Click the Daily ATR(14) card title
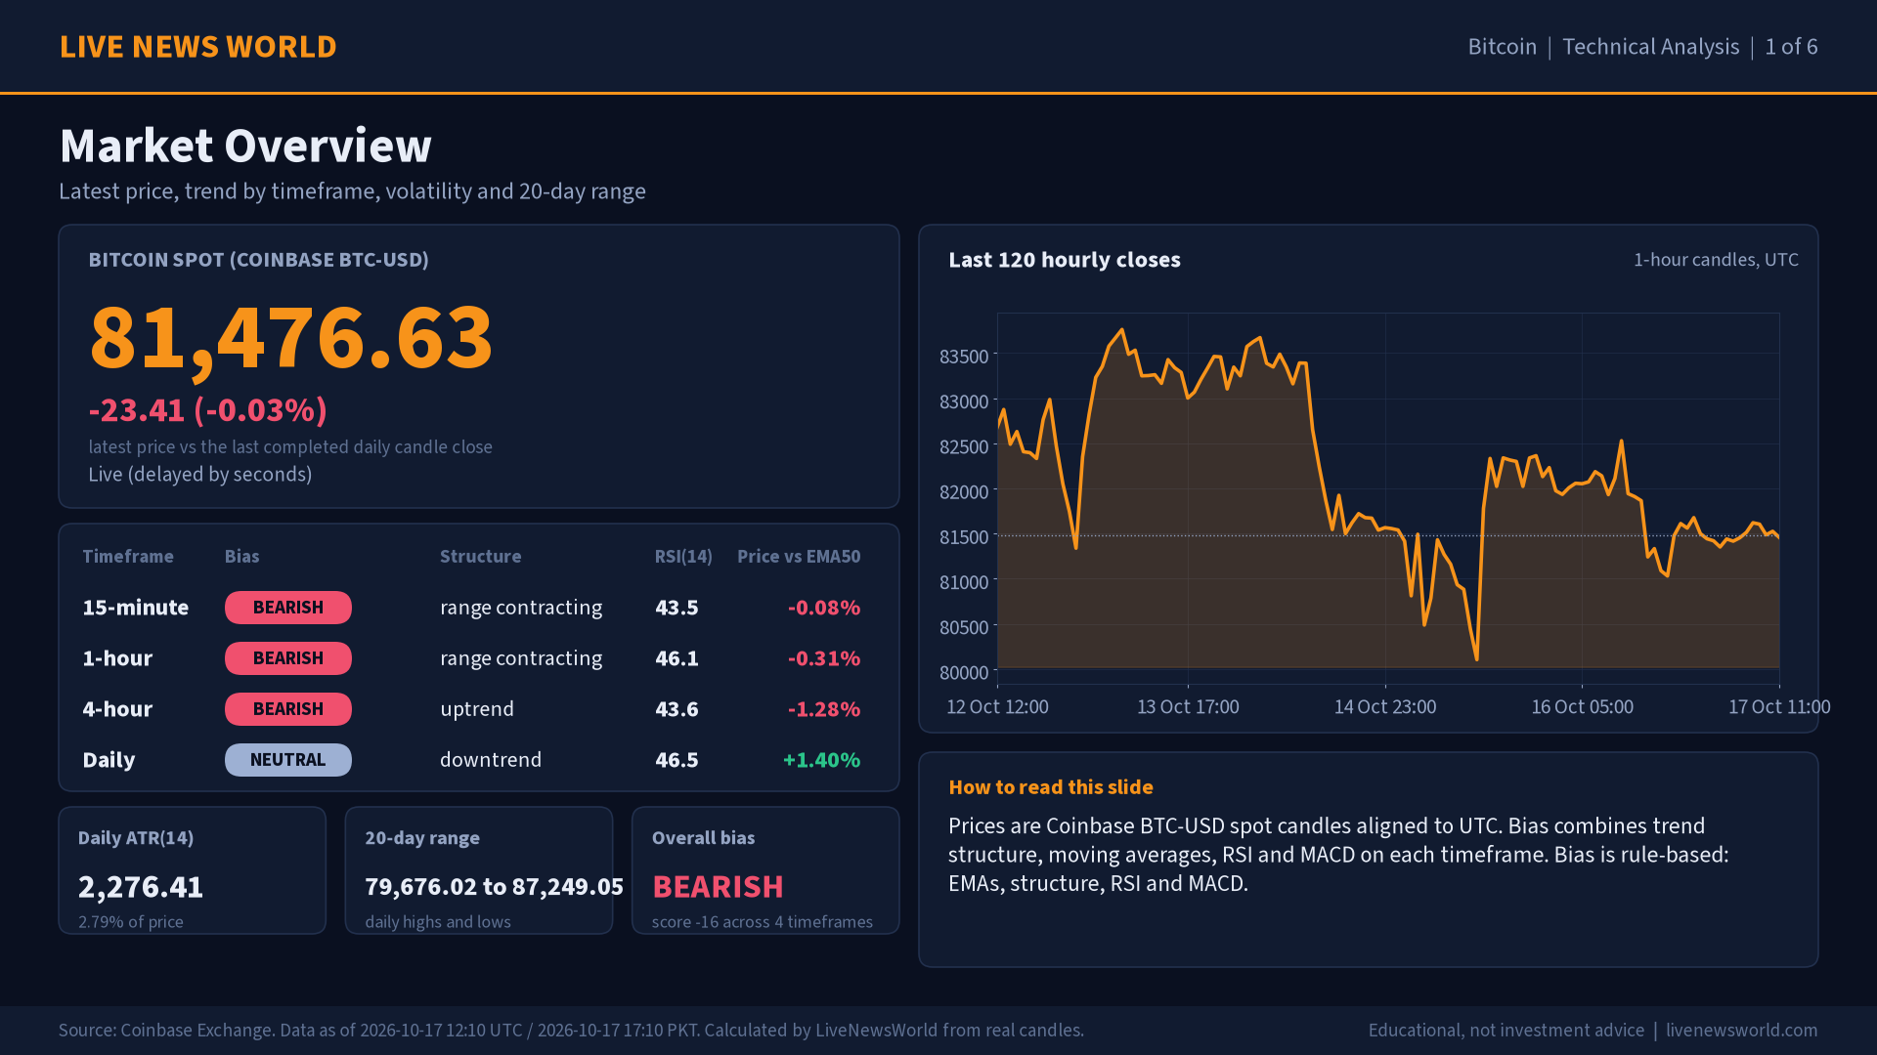This screenshot has width=1877, height=1055. (136, 838)
